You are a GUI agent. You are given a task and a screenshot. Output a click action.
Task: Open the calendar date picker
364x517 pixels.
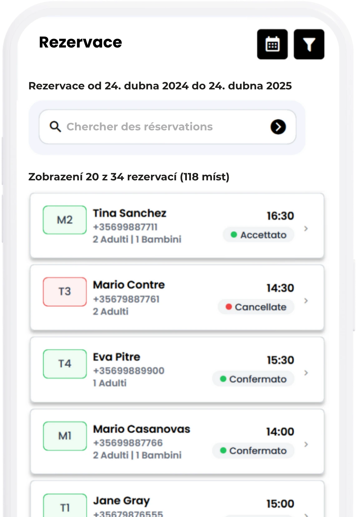(272, 44)
